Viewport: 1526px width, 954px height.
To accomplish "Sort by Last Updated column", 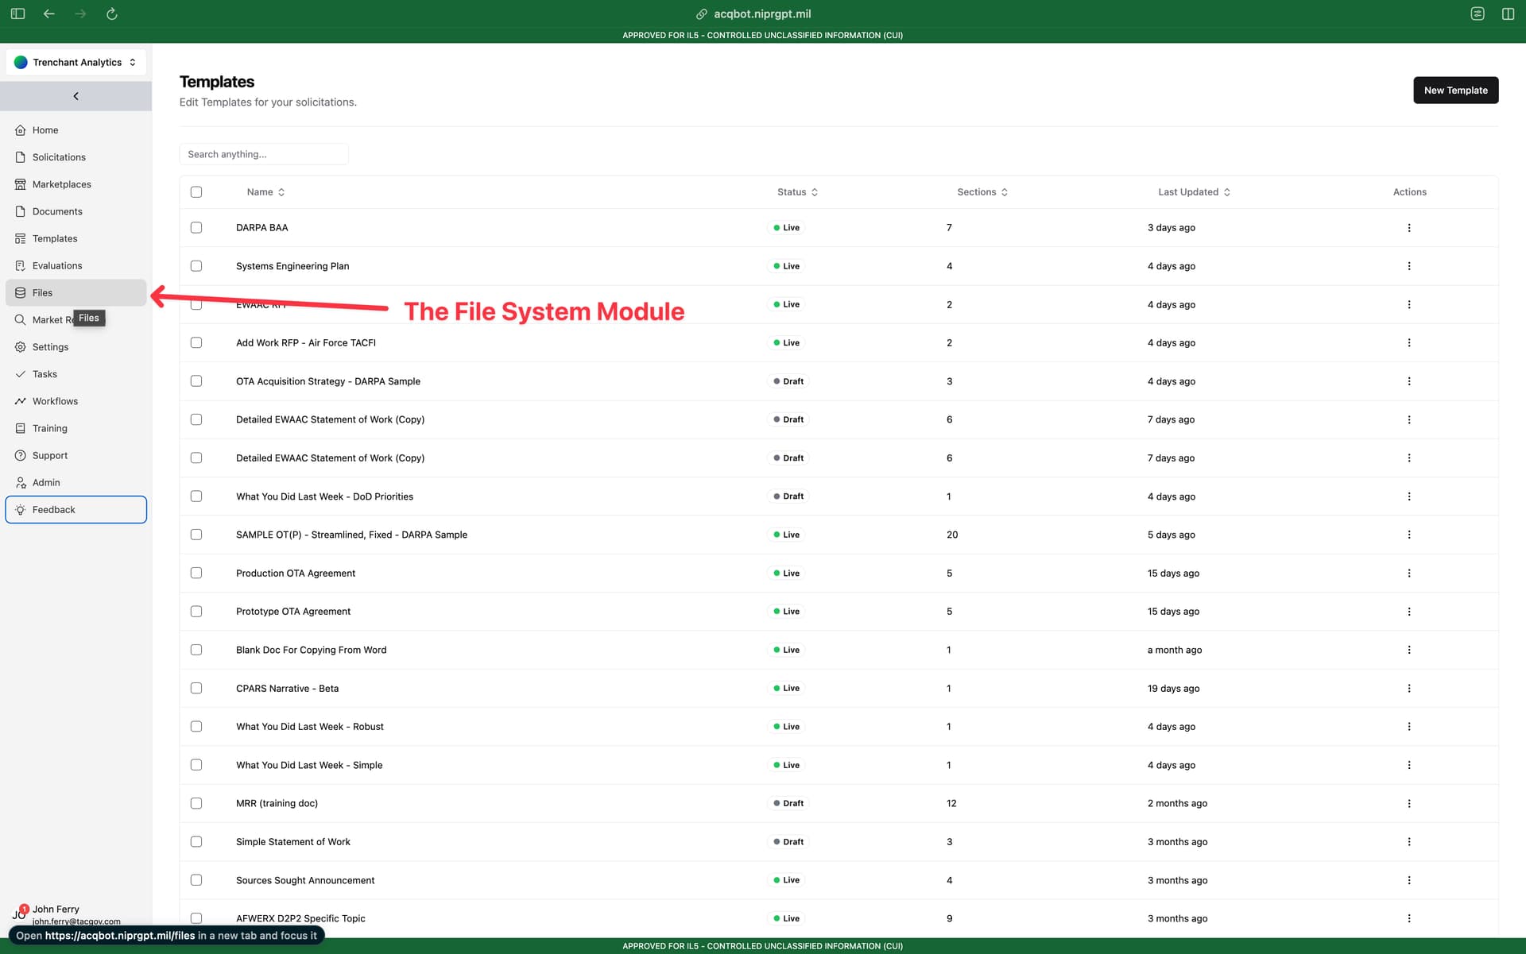I will pyautogui.click(x=1194, y=192).
